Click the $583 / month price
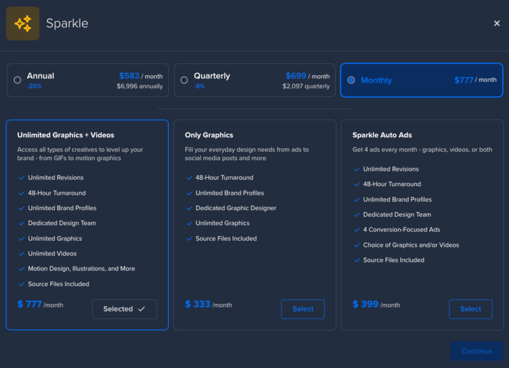This screenshot has height=368, width=509. [141, 76]
